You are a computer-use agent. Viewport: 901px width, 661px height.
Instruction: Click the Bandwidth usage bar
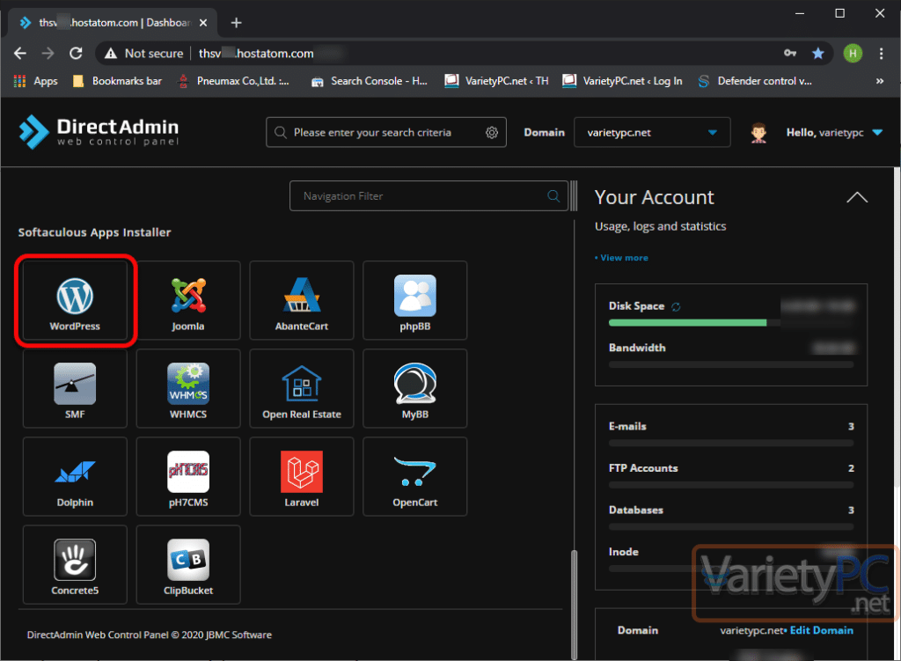[x=731, y=364]
